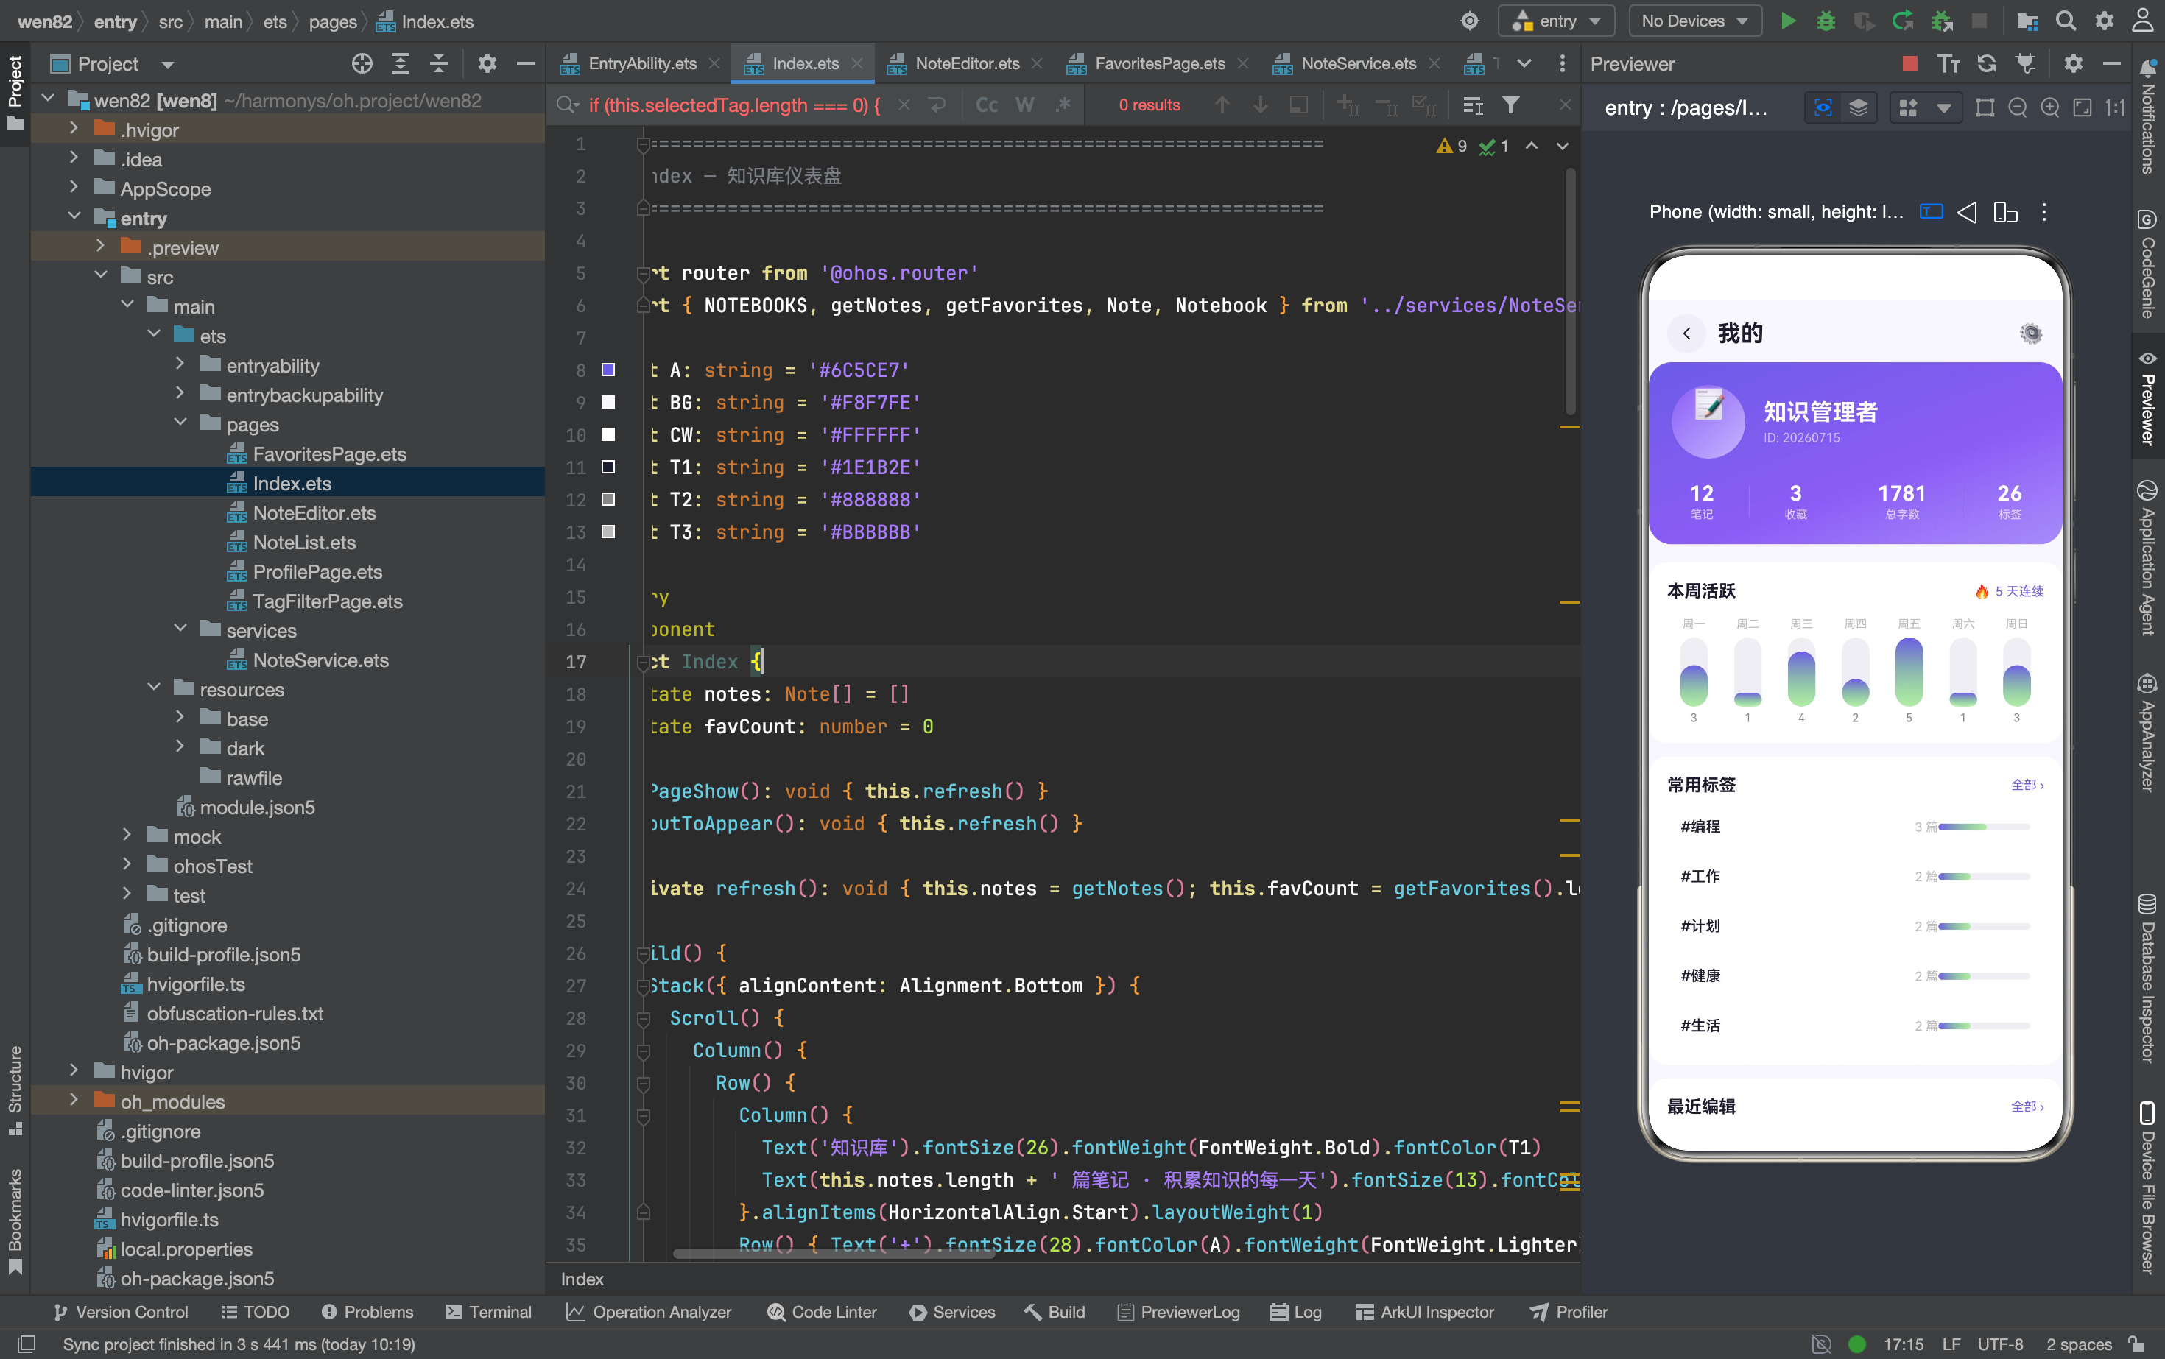Image resolution: width=2165 pixels, height=1359 pixels.
Task: Select opened file locate target icon
Action: [x=362, y=64]
